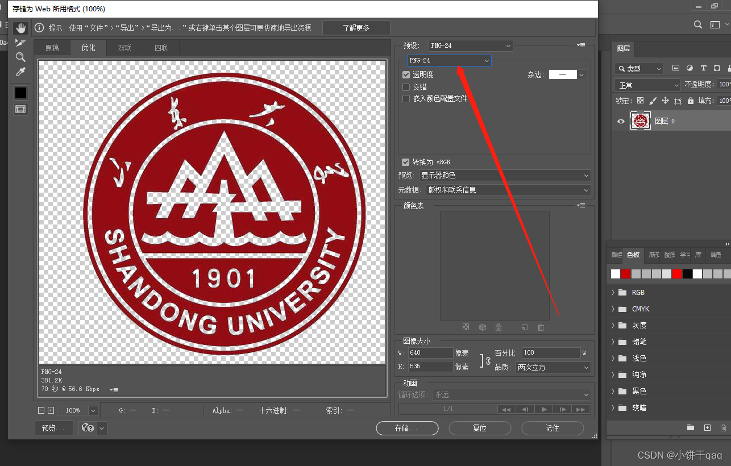Image resolution: width=731 pixels, height=466 pixels.
Task: Open the 预设 PNG-24 preset dropdown
Action: (471, 45)
